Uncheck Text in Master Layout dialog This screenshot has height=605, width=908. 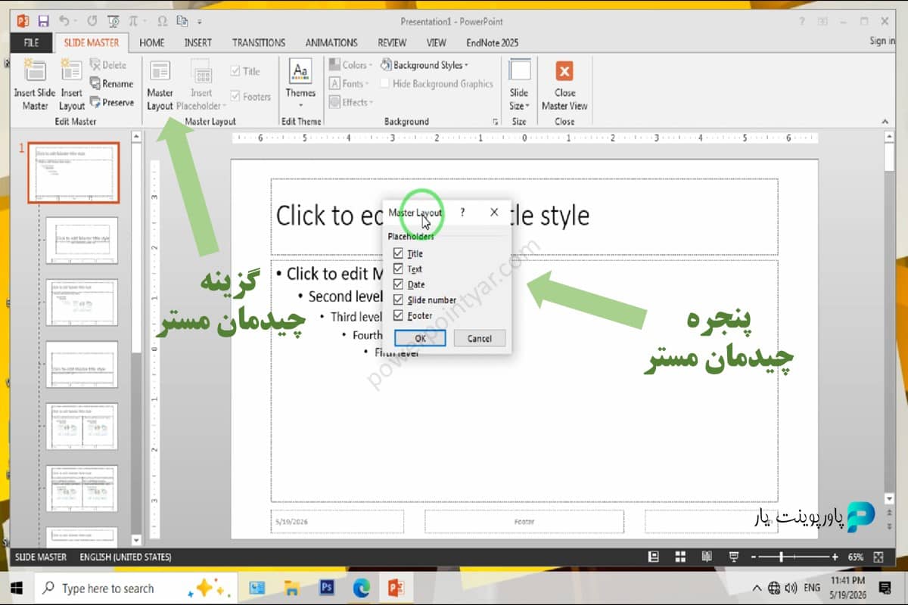(398, 268)
